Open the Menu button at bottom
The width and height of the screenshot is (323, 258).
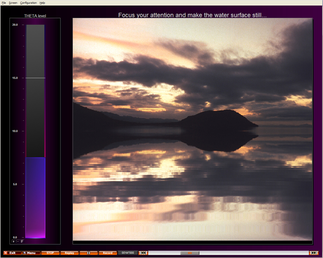pyautogui.click(x=31, y=253)
